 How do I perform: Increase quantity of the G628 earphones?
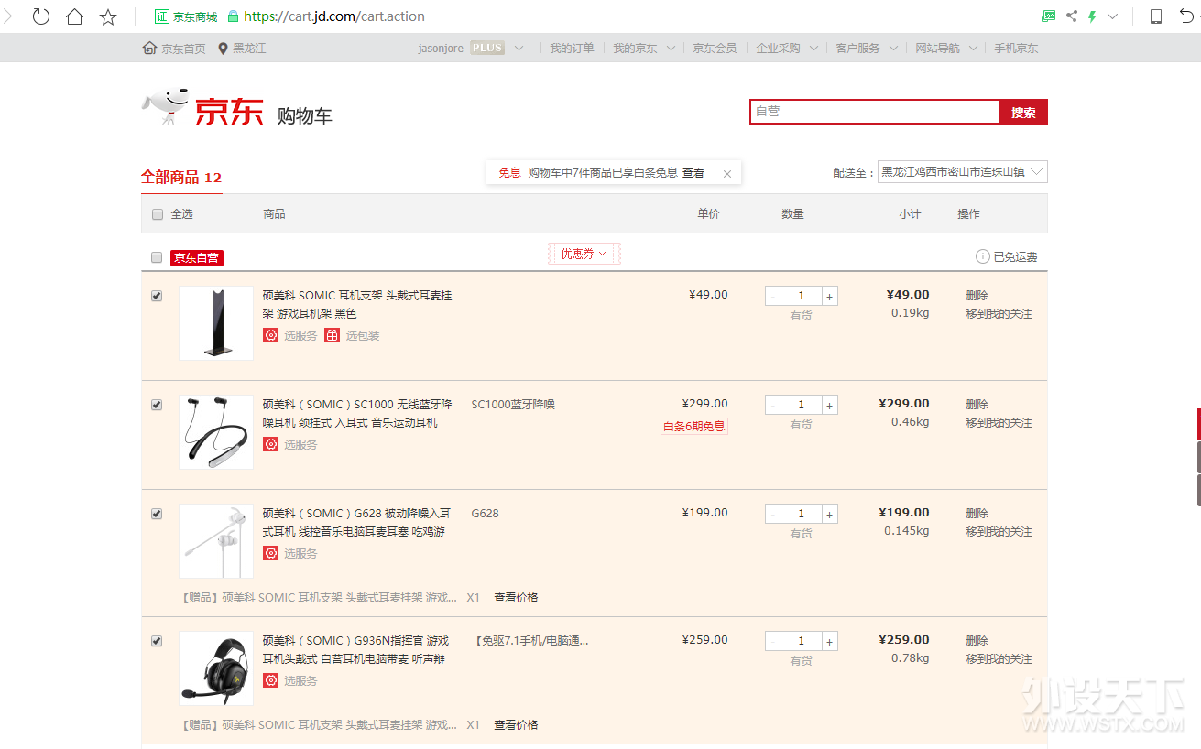(x=829, y=514)
